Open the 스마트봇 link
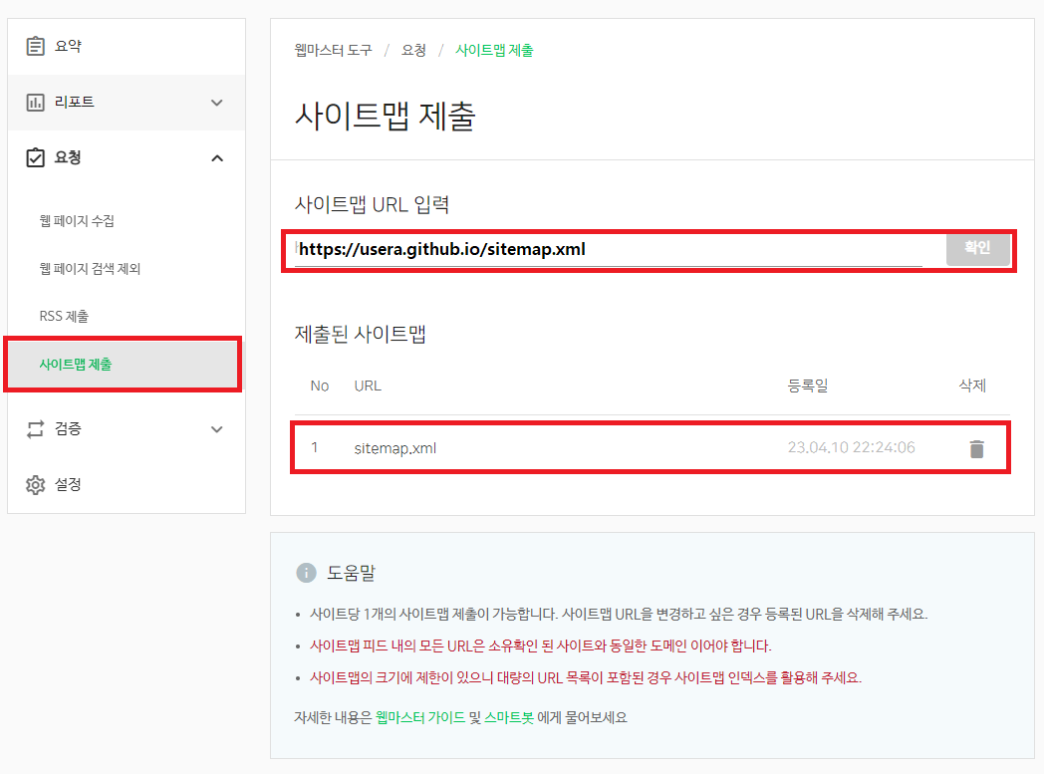The image size is (1047, 774). [509, 717]
